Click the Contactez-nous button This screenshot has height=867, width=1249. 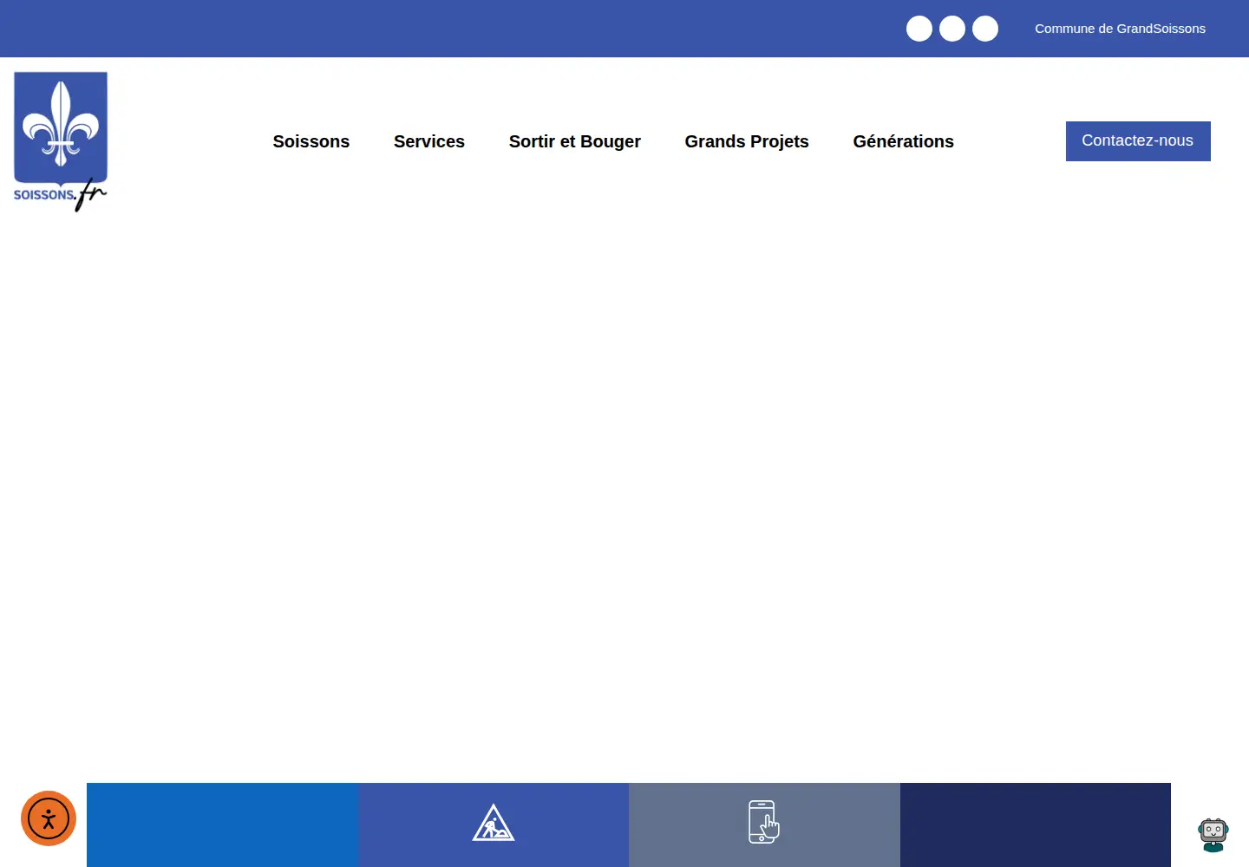(x=1138, y=141)
